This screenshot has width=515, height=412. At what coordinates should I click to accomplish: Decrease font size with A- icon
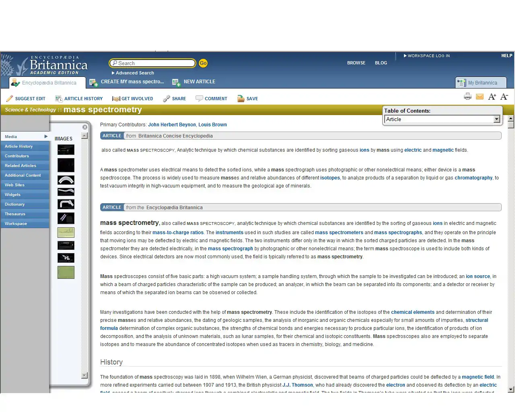pyautogui.click(x=504, y=97)
